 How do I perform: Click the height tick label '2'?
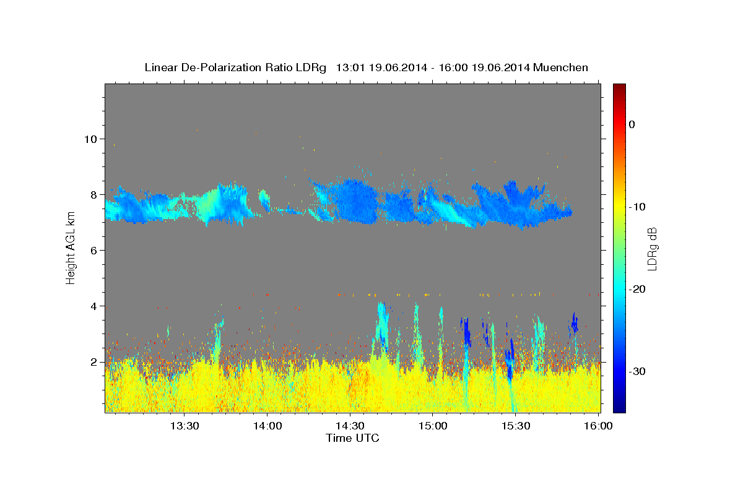click(x=93, y=361)
